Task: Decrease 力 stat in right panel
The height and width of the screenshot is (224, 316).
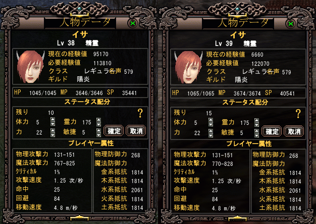Action: tap(210, 136)
